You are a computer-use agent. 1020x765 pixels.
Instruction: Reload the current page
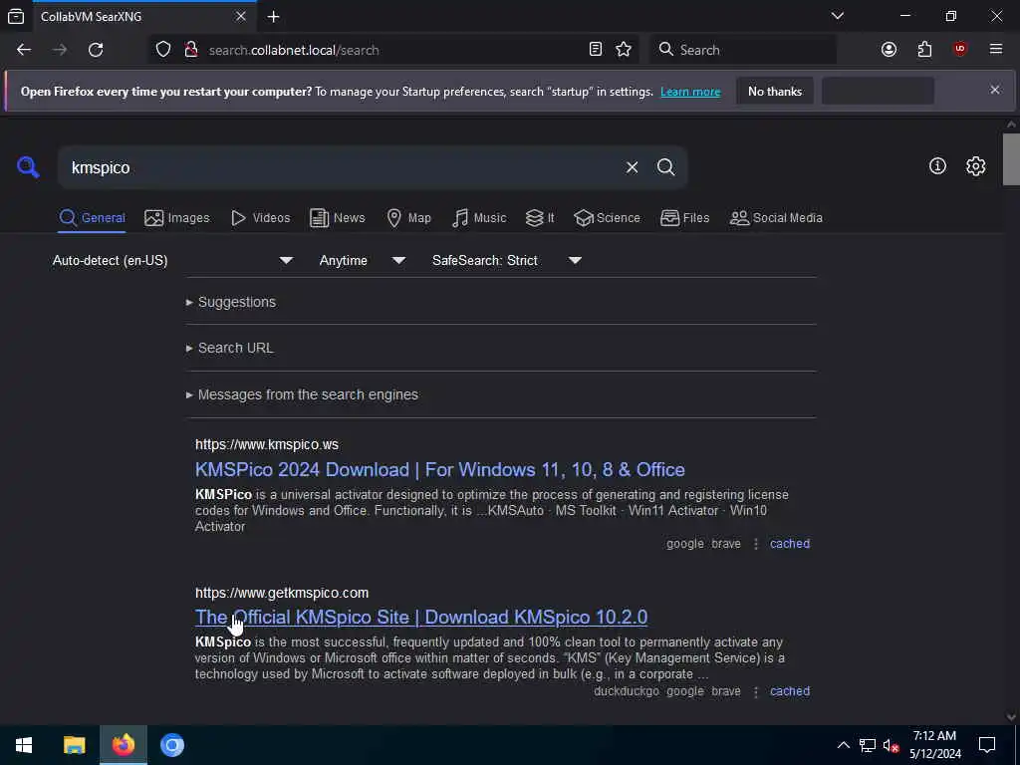(96, 50)
